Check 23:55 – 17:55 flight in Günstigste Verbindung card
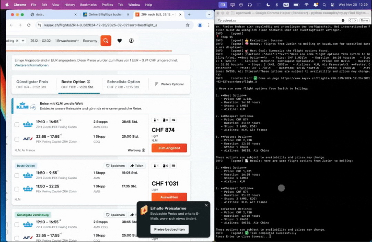 17,238
